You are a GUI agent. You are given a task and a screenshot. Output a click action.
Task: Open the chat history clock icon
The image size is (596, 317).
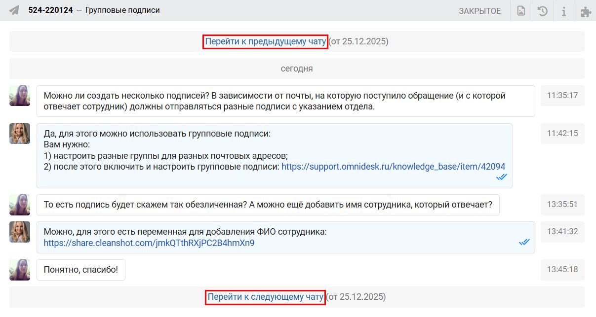pos(543,11)
